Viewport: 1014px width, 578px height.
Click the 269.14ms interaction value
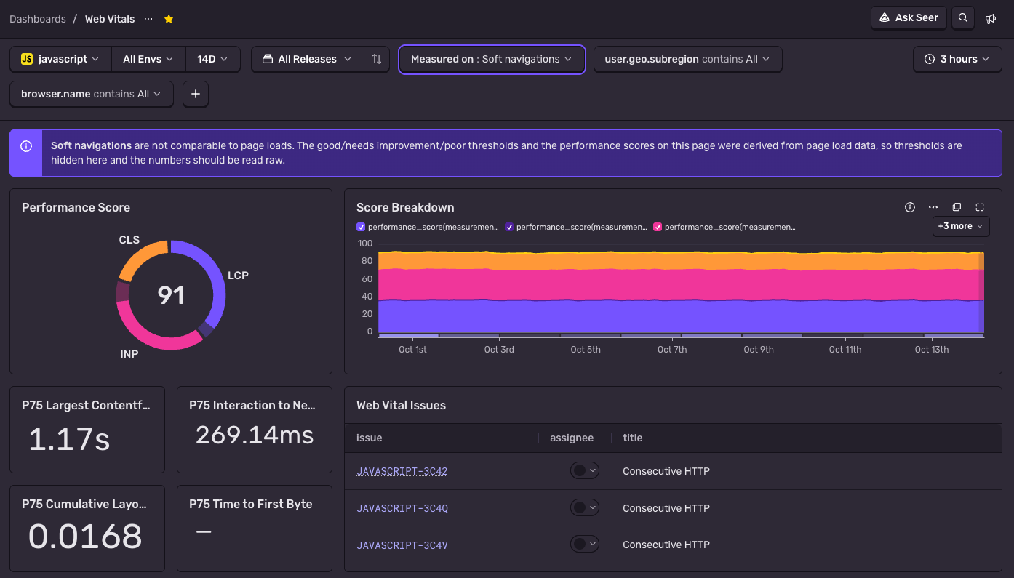(x=255, y=435)
